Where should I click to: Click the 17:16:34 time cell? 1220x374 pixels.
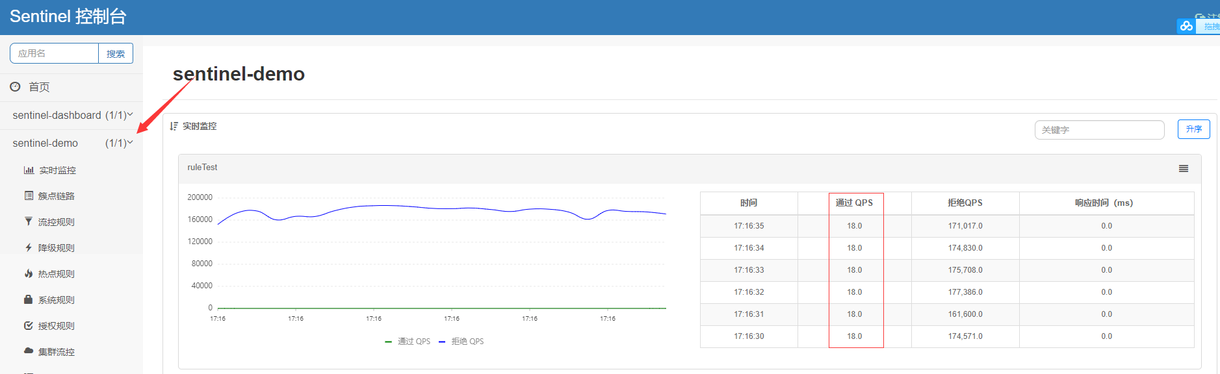tap(749, 248)
